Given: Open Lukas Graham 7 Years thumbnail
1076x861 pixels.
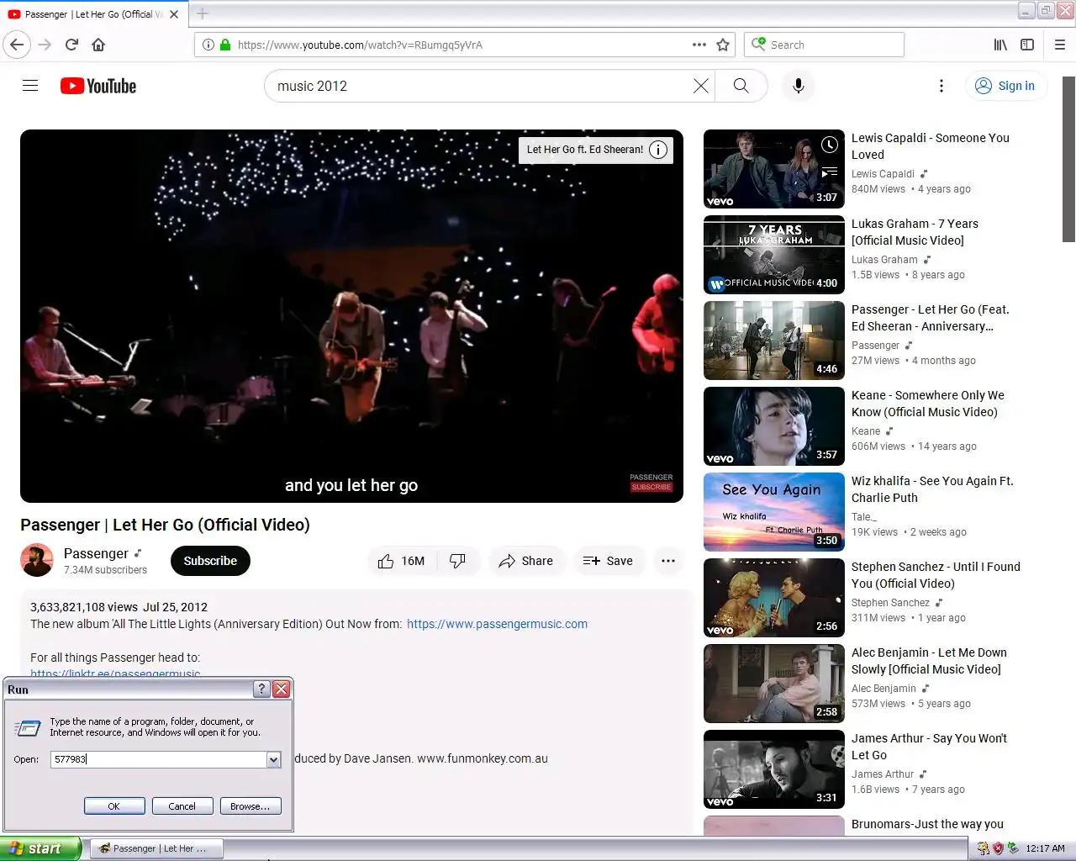Looking at the screenshot, I should click(x=773, y=255).
